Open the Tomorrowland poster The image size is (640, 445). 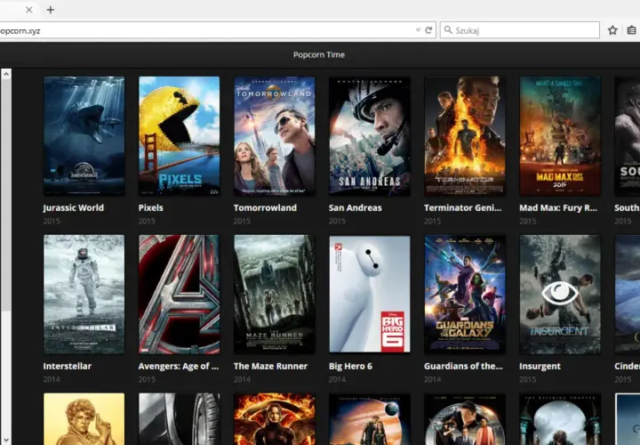[x=275, y=136]
